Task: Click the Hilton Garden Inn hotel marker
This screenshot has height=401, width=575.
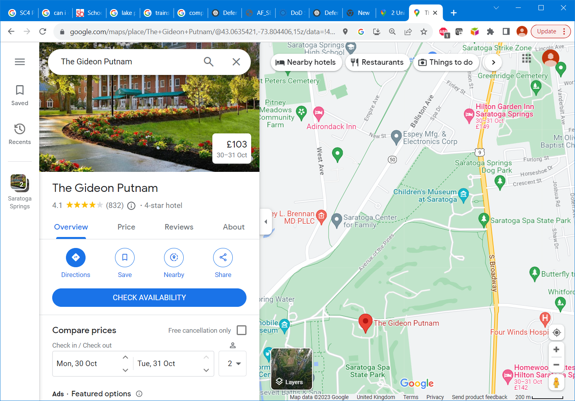Action: (x=469, y=116)
